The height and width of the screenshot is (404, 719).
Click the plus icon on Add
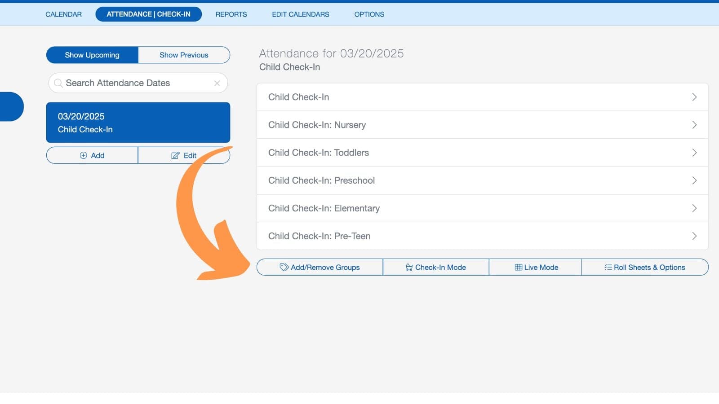pyautogui.click(x=83, y=155)
